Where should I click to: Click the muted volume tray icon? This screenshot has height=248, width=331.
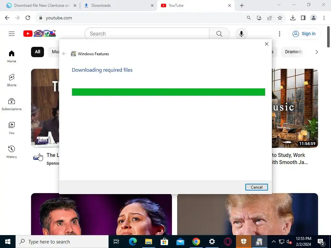click(289, 242)
